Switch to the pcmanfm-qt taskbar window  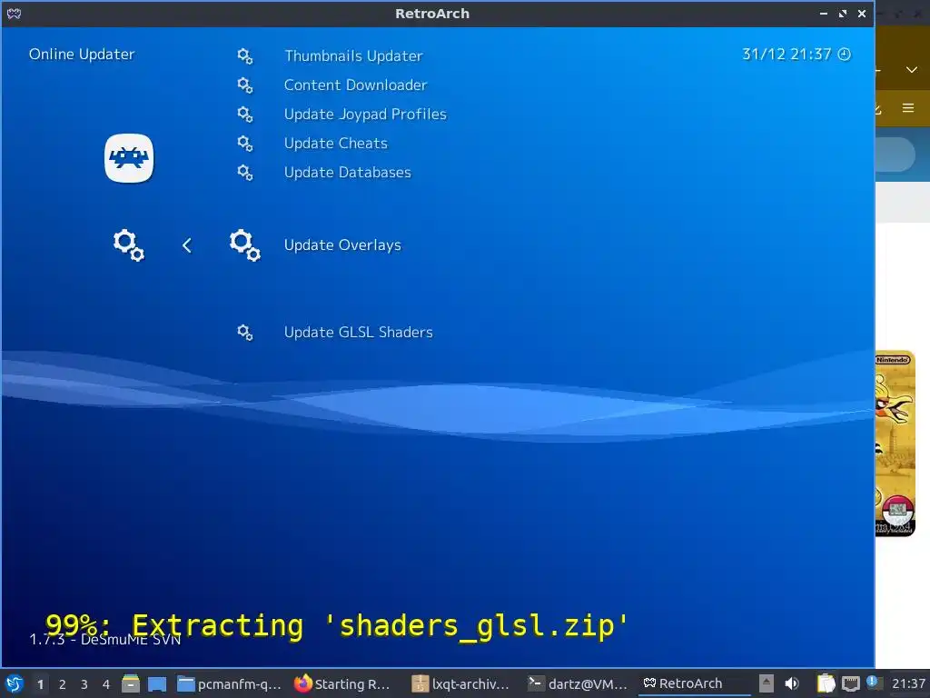click(x=229, y=683)
